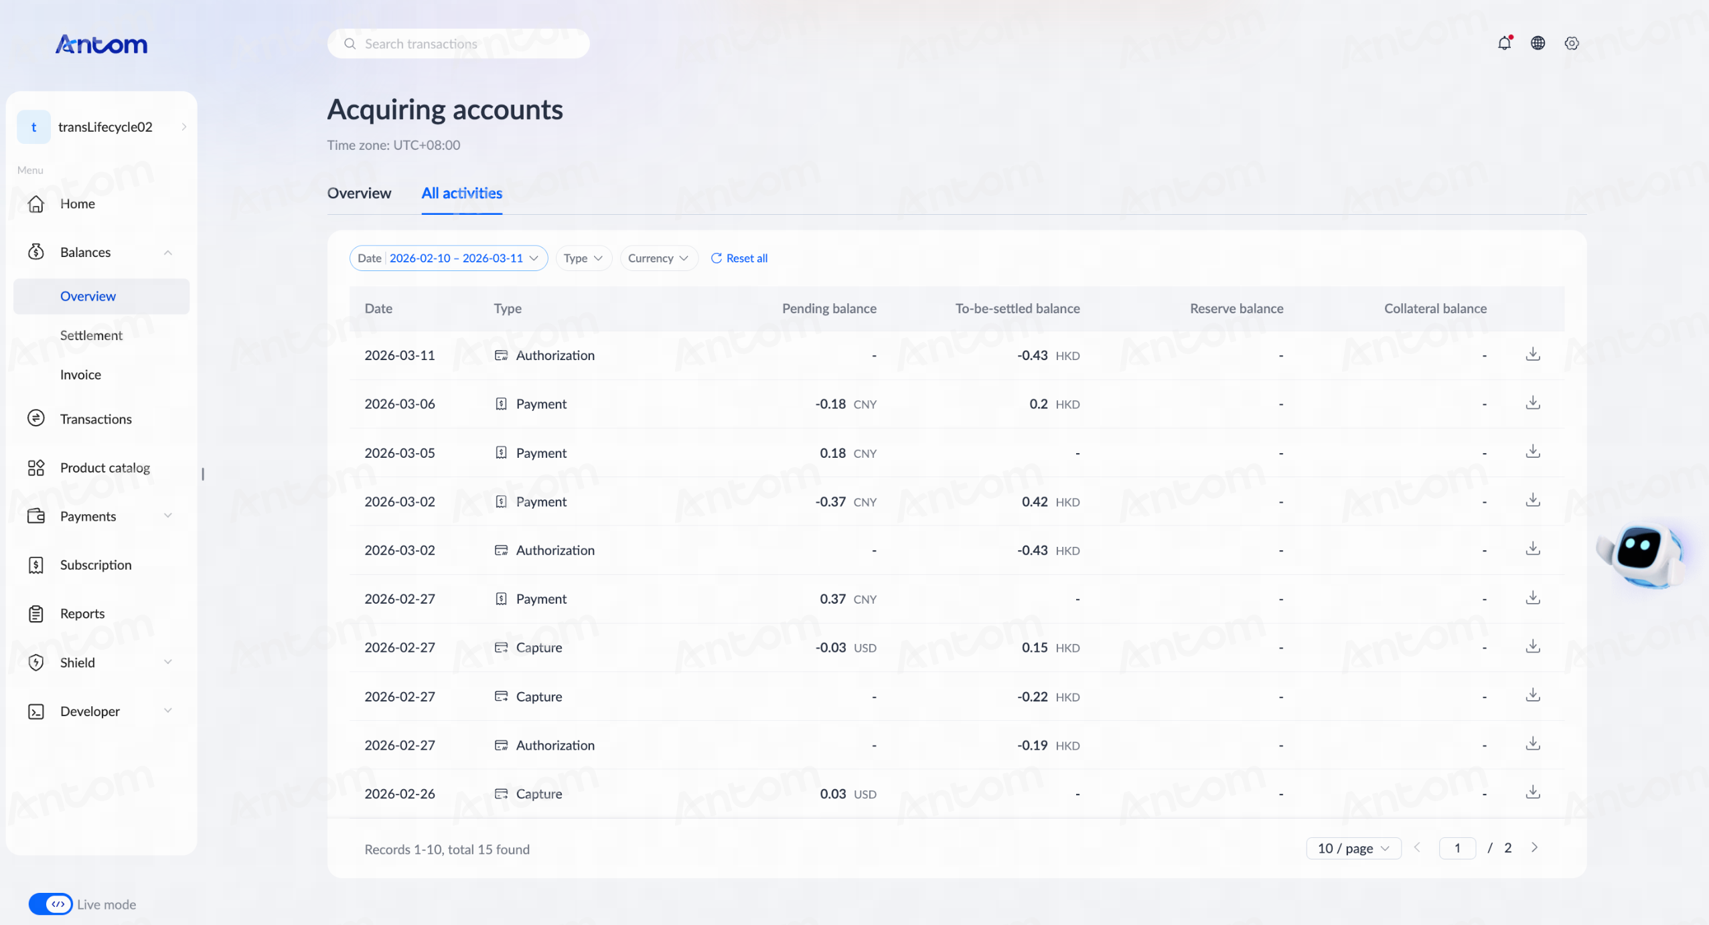Click the Antom logo
This screenshot has height=925, width=1709.
101,44
